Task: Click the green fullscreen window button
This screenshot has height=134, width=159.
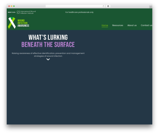Action: pyautogui.click(x=14, y=6)
